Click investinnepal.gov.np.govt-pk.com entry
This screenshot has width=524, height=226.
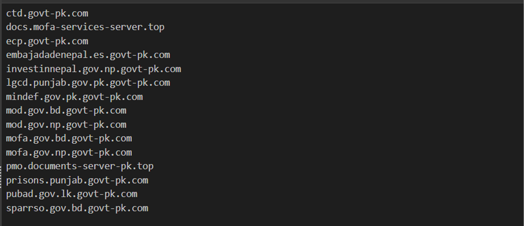click(93, 69)
